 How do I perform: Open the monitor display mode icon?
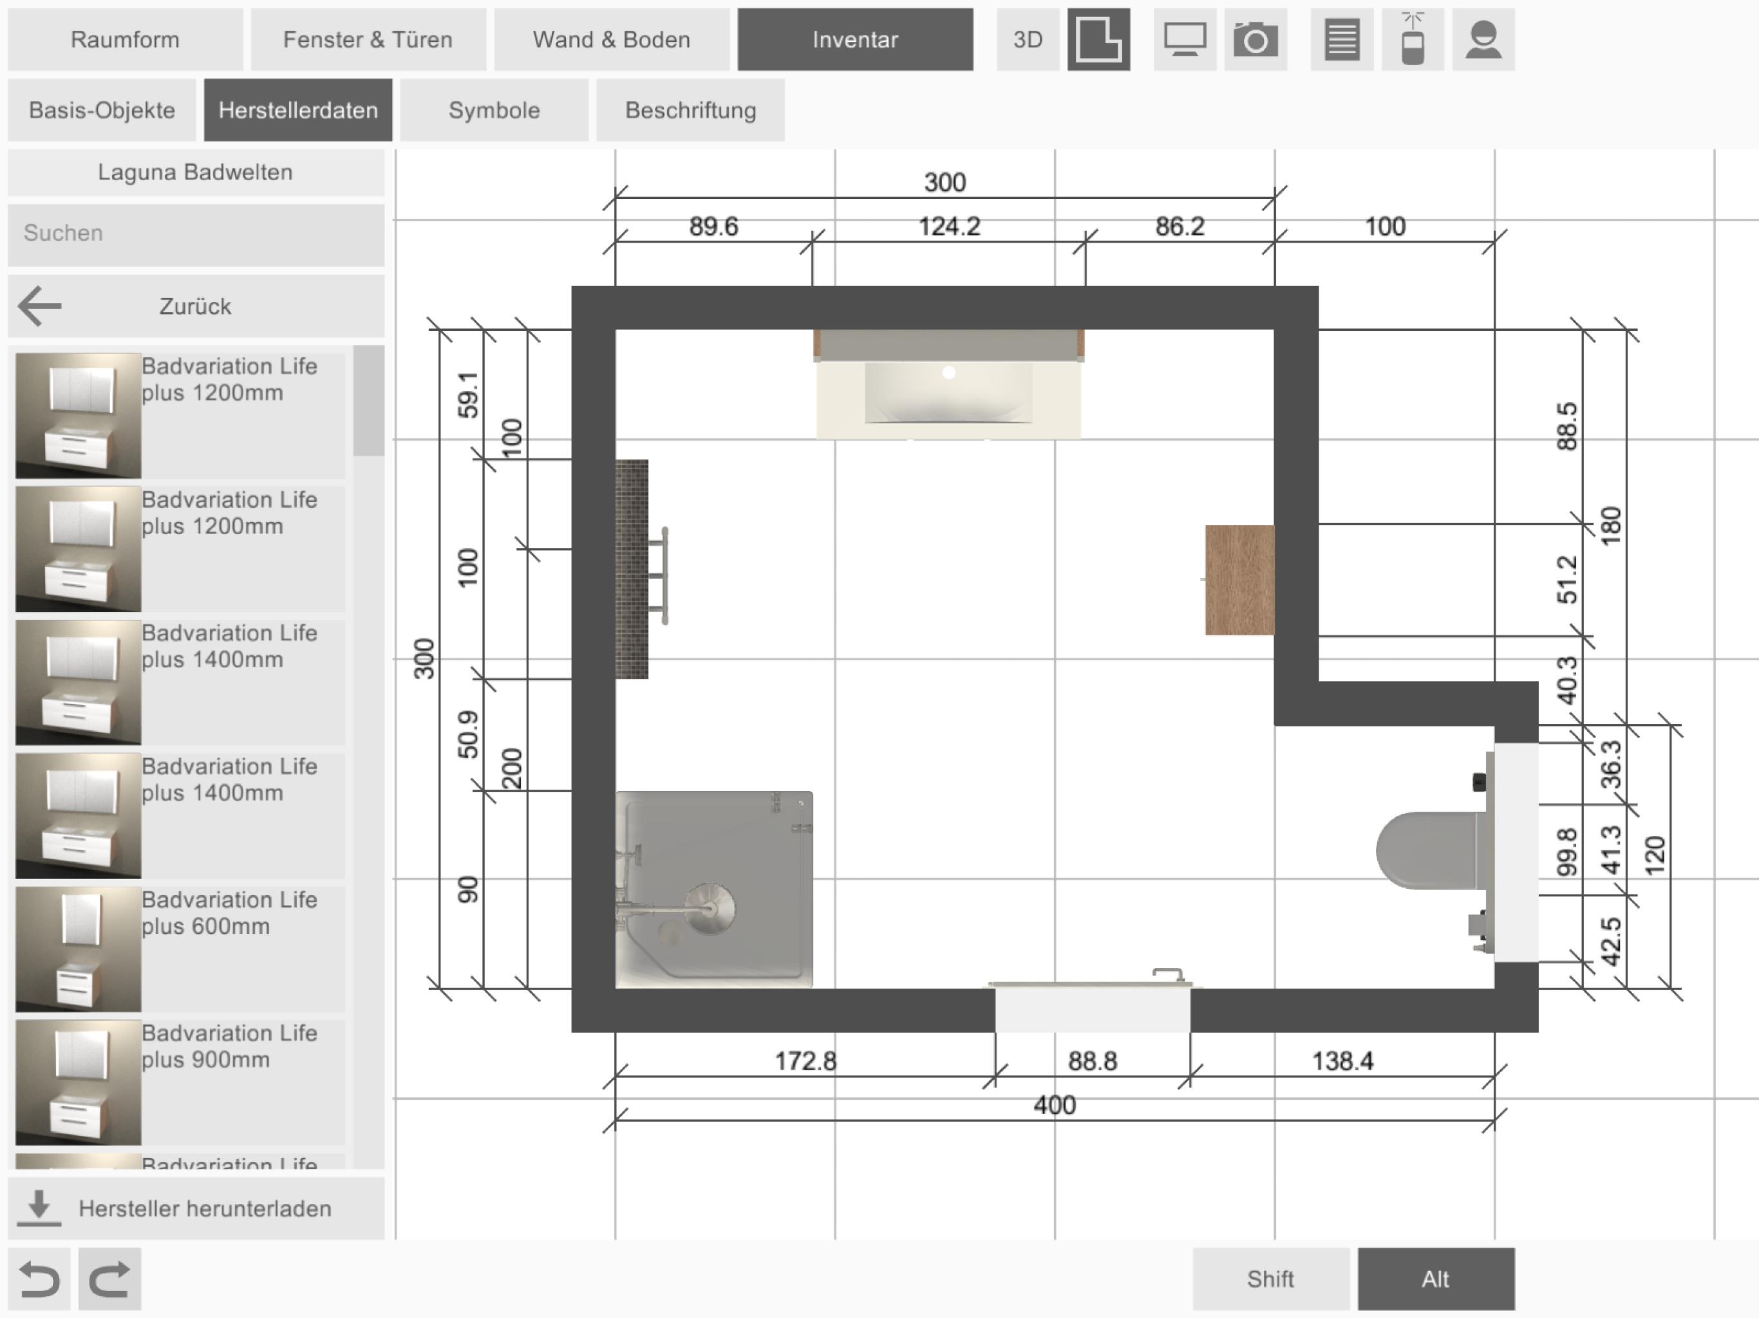point(1185,40)
